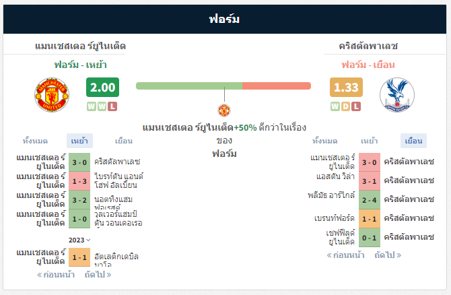
Task: Select เยือน tab under Manchester United
Action: point(124,141)
